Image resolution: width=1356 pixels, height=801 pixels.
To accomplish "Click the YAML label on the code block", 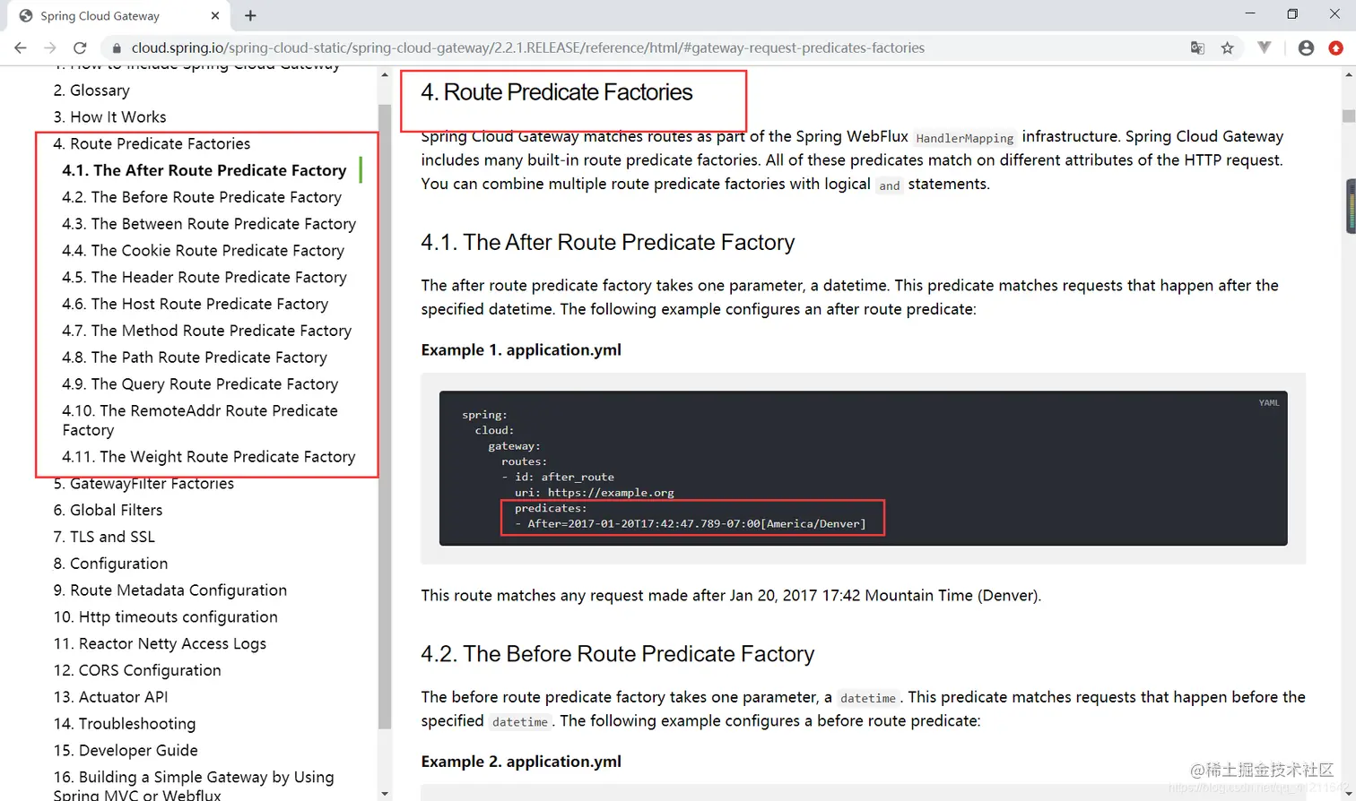I will click(x=1269, y=403).
